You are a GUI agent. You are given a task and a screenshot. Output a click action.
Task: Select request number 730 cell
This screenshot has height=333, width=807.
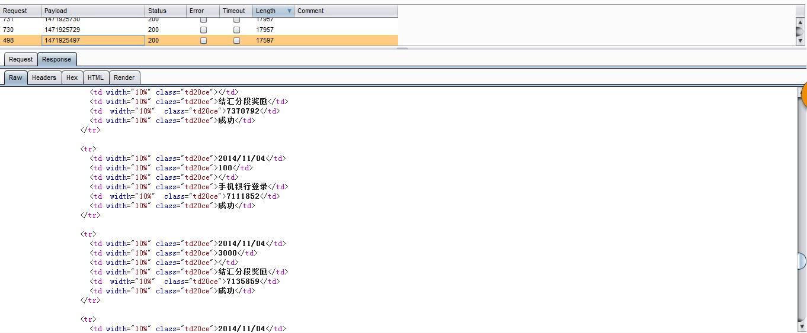pos(21,30)
